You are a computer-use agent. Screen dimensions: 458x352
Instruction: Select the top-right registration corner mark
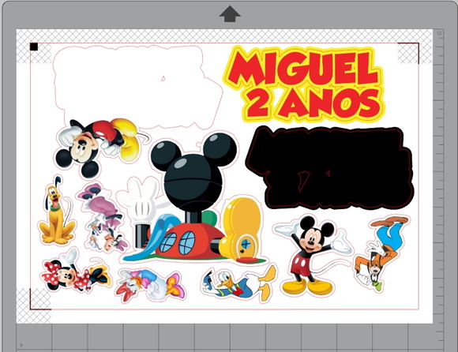408,53
